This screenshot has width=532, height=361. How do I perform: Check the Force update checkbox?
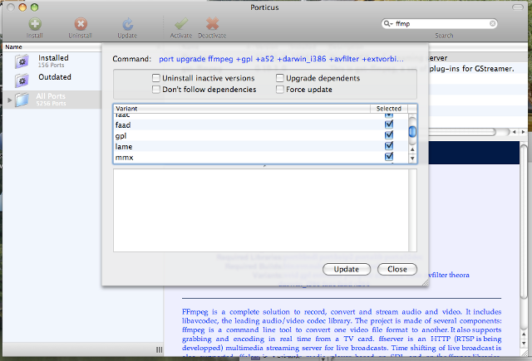click(x=279, y=89)
